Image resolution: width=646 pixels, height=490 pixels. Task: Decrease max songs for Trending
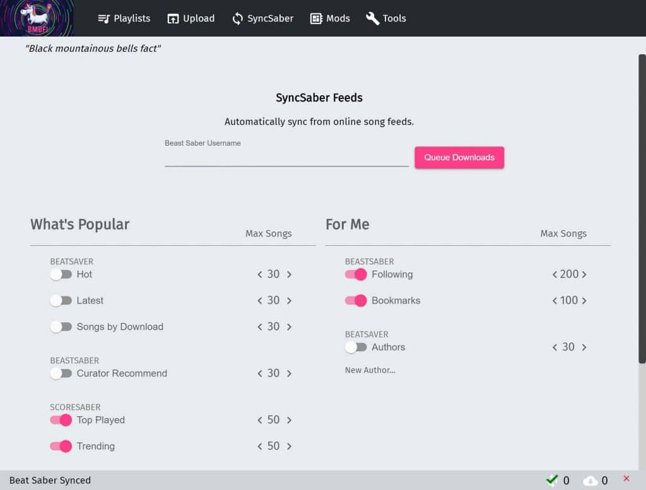(259, 446)
